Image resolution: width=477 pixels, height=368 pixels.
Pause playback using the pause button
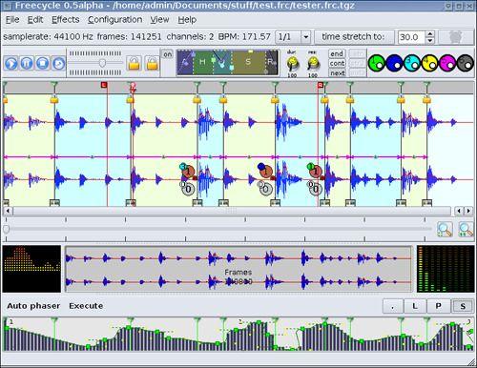[x=27, y=63]
